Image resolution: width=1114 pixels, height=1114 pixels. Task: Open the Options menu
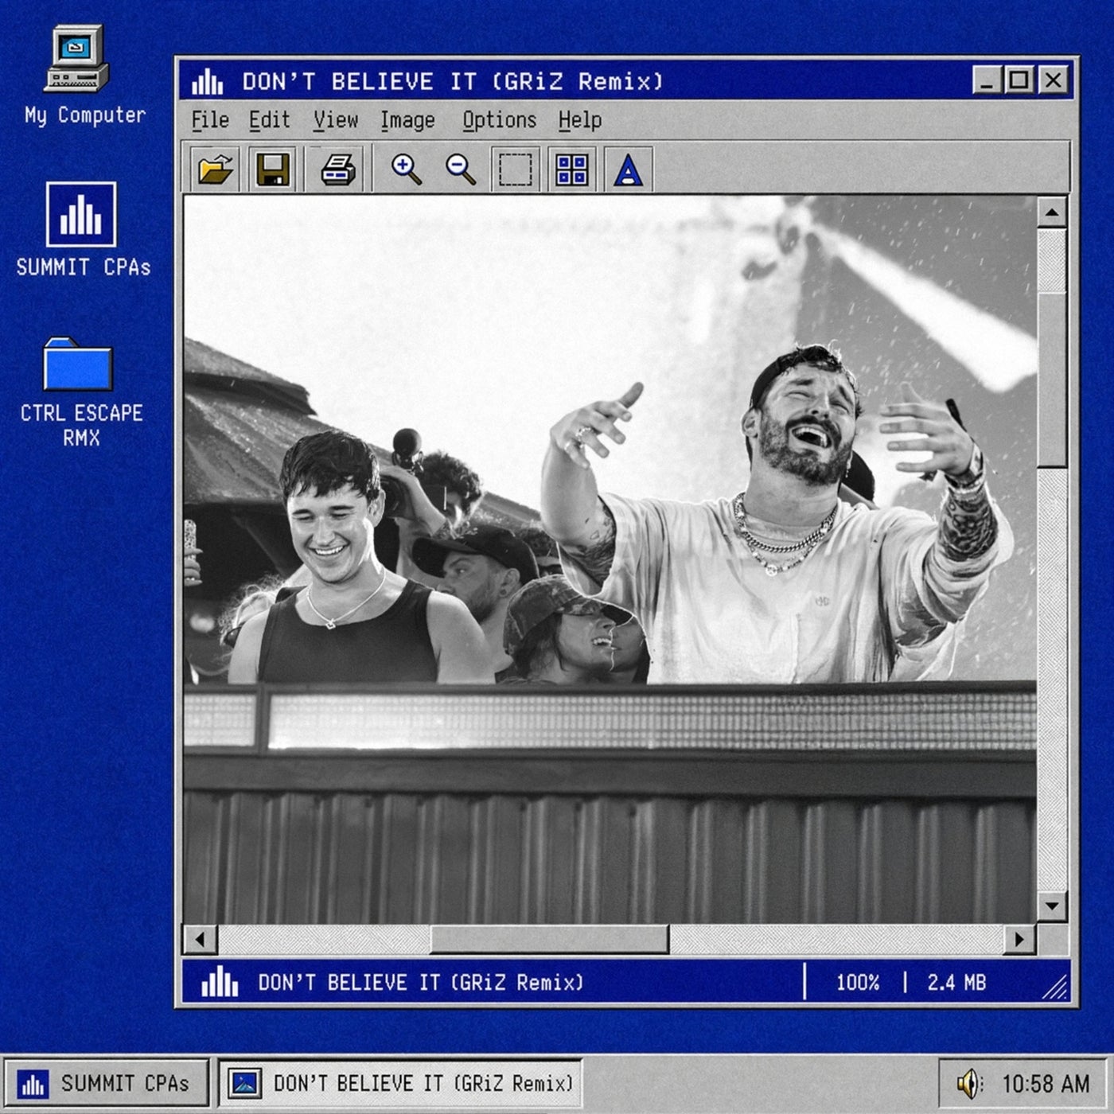coord(499,120)
